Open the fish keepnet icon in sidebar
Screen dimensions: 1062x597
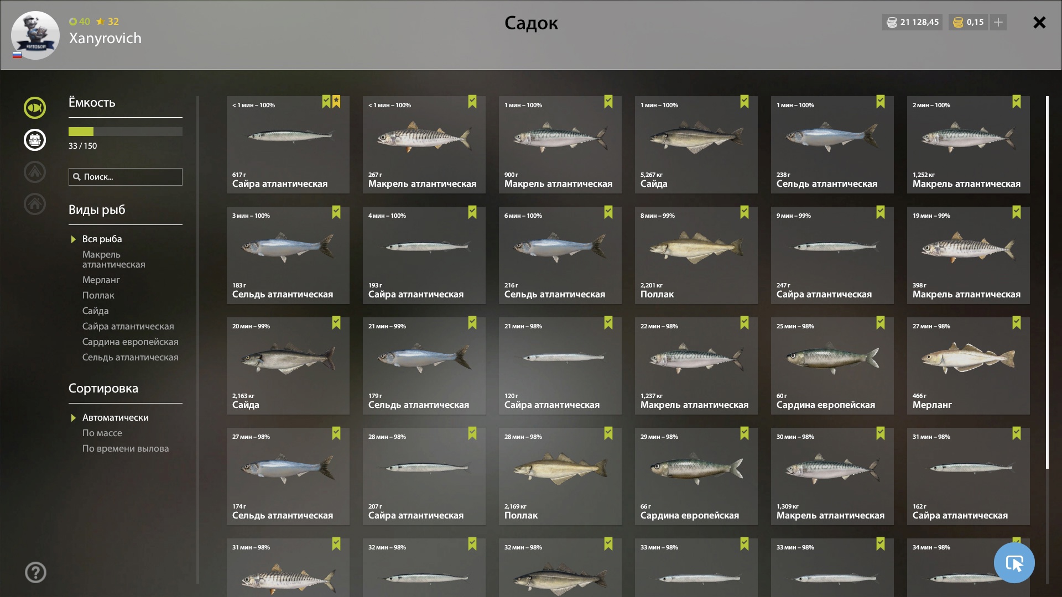[x=35, y=108]
